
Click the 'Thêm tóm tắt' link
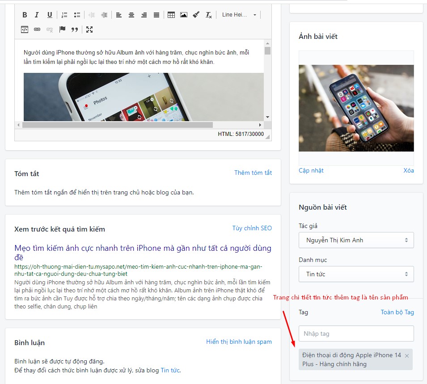point(253,173)
